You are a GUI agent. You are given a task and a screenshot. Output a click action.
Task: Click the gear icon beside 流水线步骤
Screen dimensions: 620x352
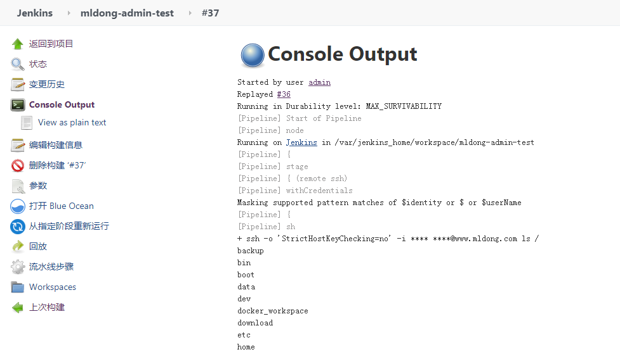[18, 267]
